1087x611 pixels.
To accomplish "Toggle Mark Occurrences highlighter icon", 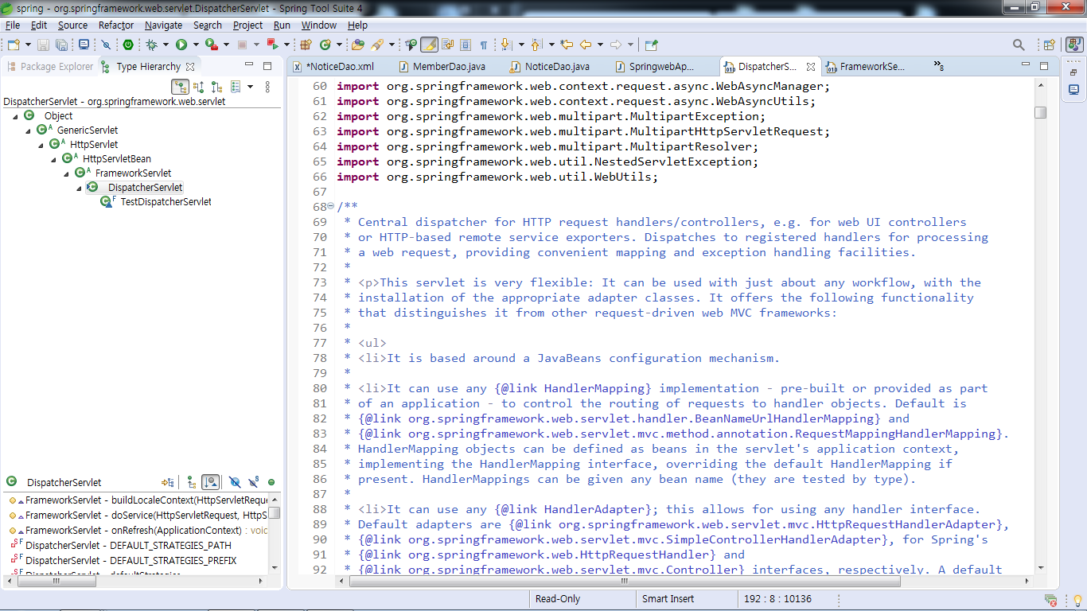I will [x=429, y=45].
